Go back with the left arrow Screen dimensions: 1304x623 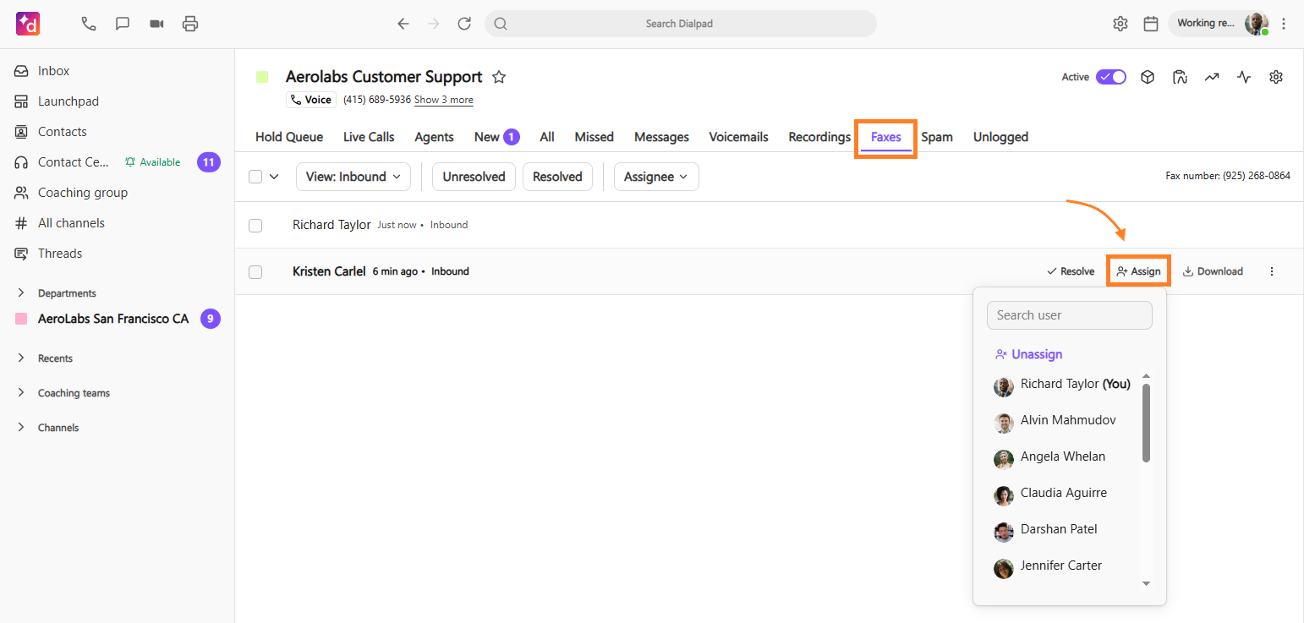(403, 24)
